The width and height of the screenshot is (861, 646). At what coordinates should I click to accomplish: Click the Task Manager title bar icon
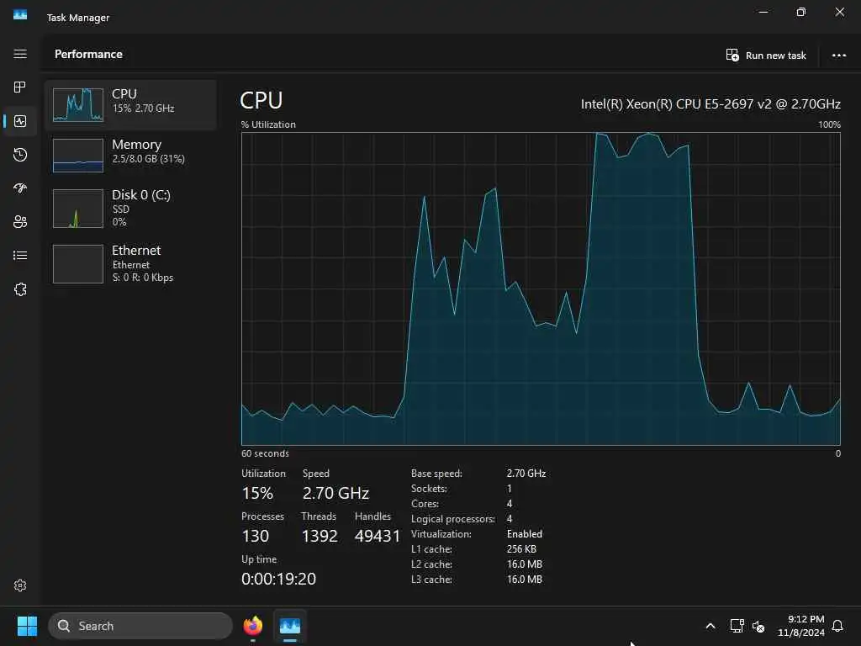(x=20, y=15)
